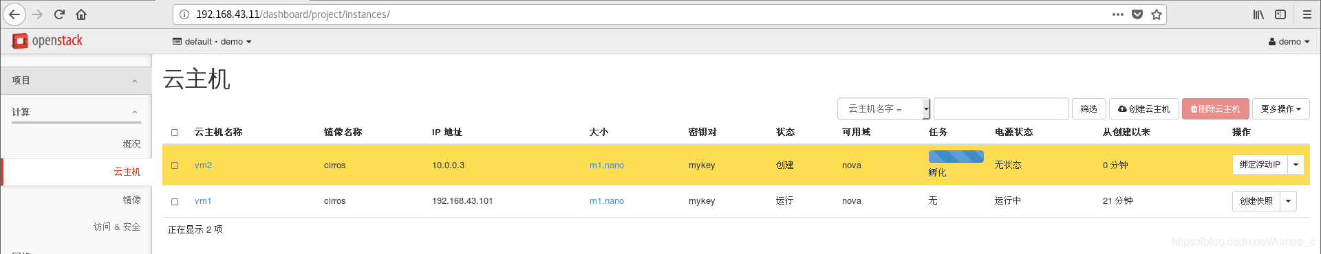Click the OpenStack logo
The image size is (1321, 254).
[x=47, y=41]
